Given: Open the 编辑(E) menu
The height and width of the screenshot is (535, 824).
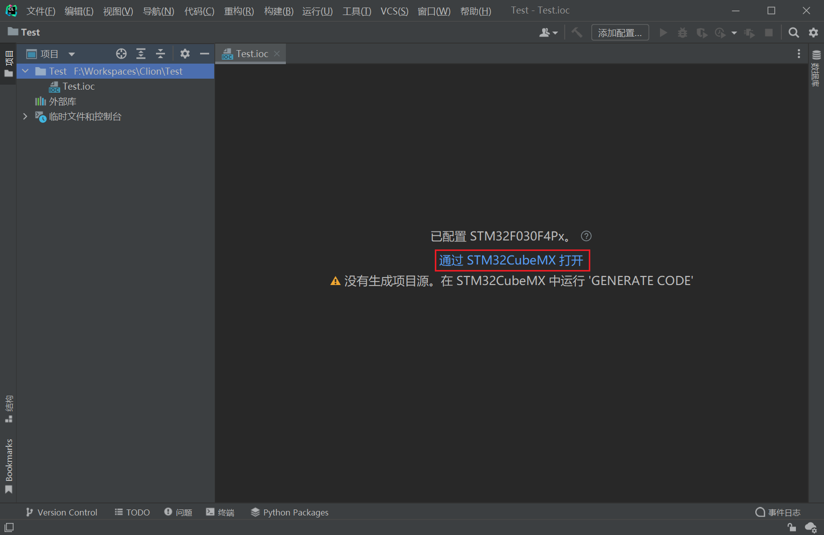Looking at the screenshot, I should click(79, 11).
